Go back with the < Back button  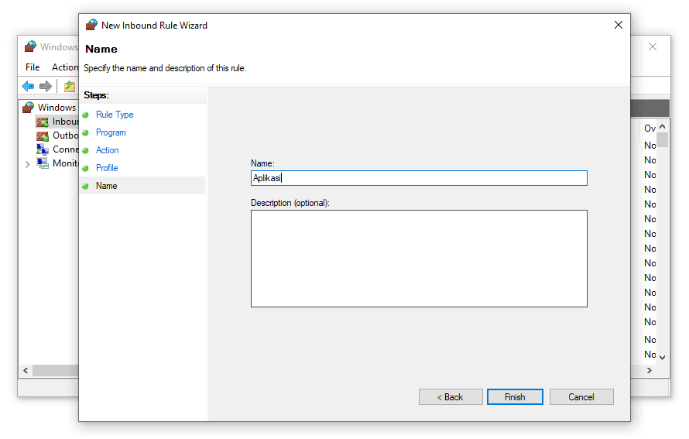point(451,397)
